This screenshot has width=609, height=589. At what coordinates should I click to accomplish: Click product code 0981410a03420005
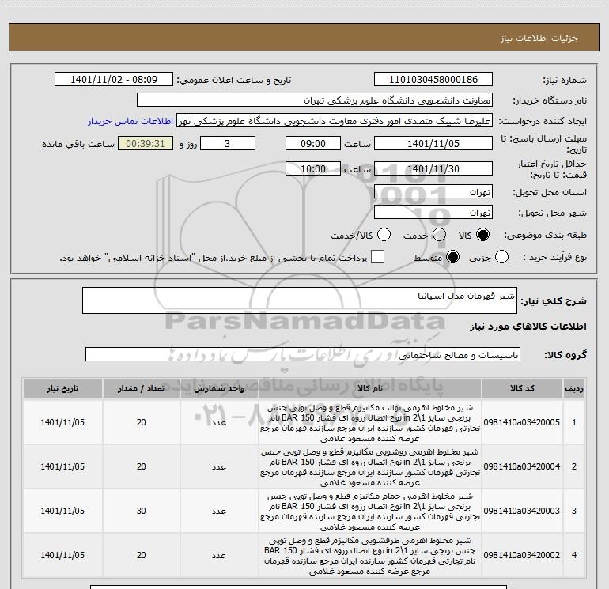click(x=522, y=422)
